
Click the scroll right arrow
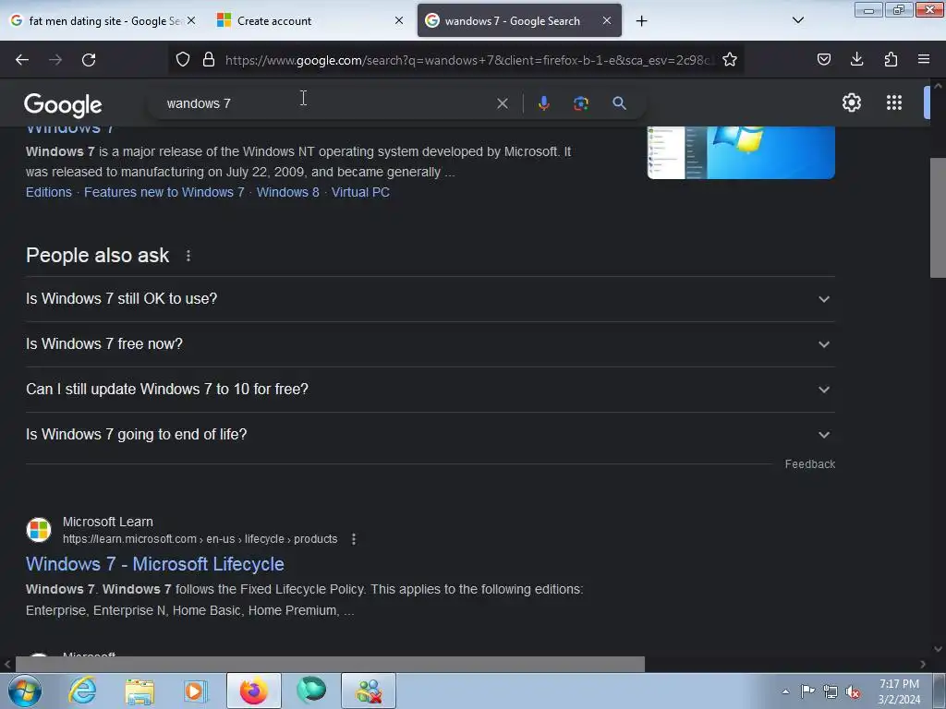coord(923,665)
